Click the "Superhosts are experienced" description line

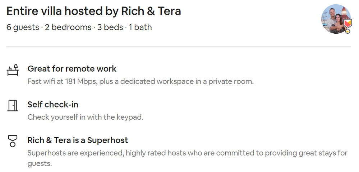point(187,153)
